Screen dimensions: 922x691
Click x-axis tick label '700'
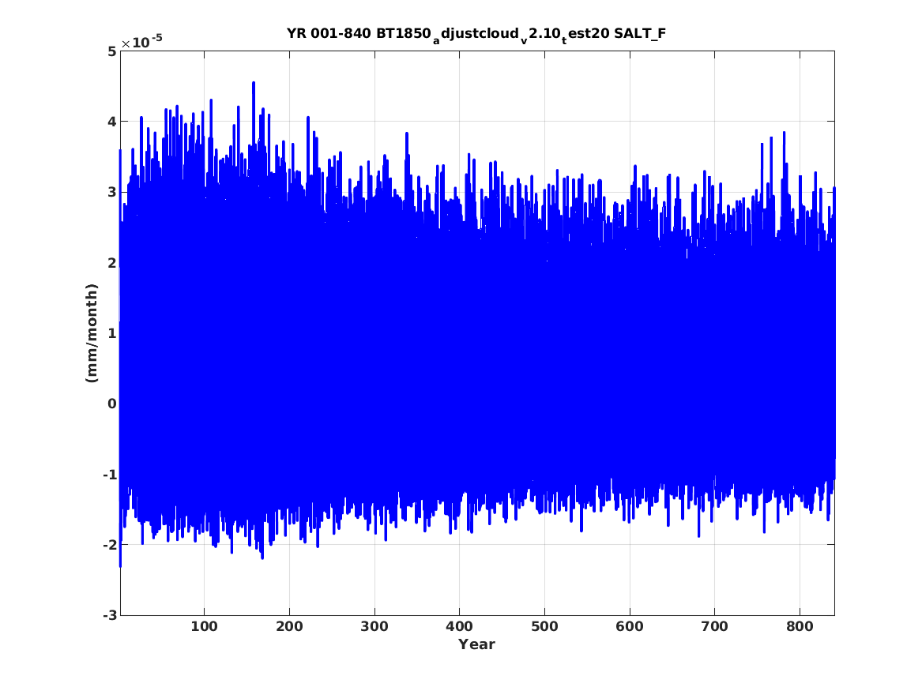click(714, 626)
